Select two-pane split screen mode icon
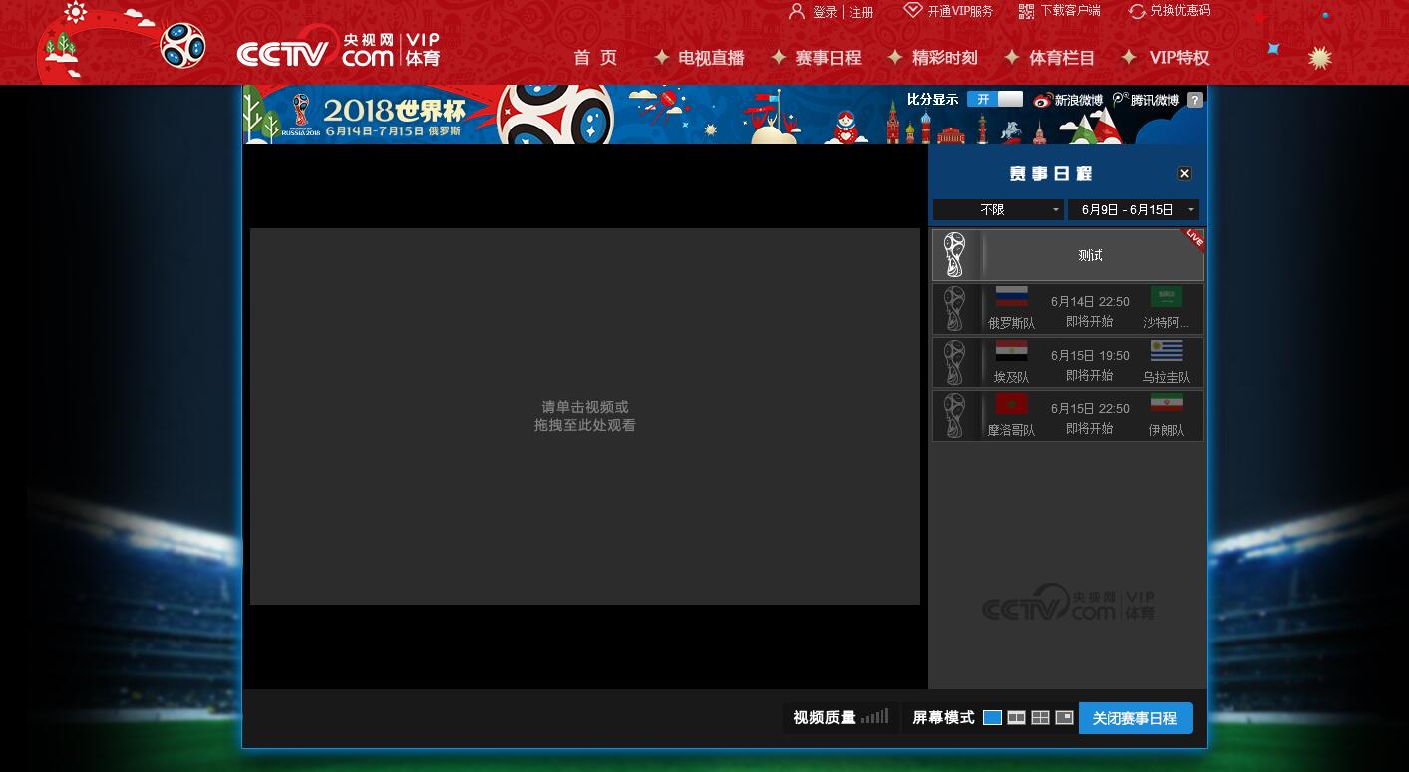The image size is (1409, 772). tap(1016, 717)
